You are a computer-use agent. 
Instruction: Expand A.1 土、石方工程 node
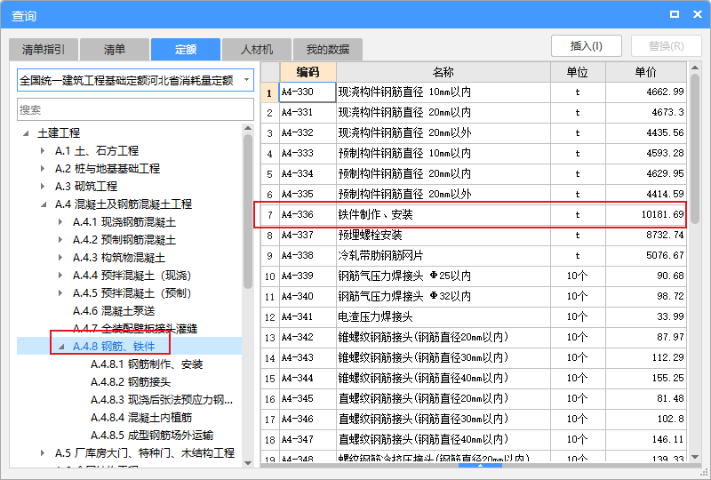pos(43,150)
